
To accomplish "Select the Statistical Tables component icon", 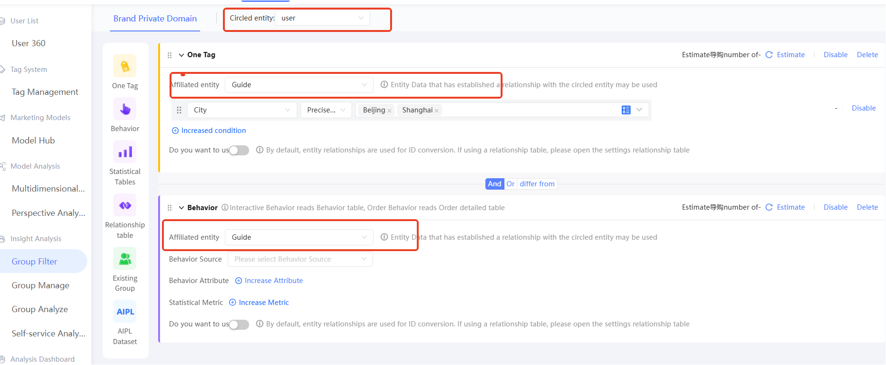I will coord(125,152).
